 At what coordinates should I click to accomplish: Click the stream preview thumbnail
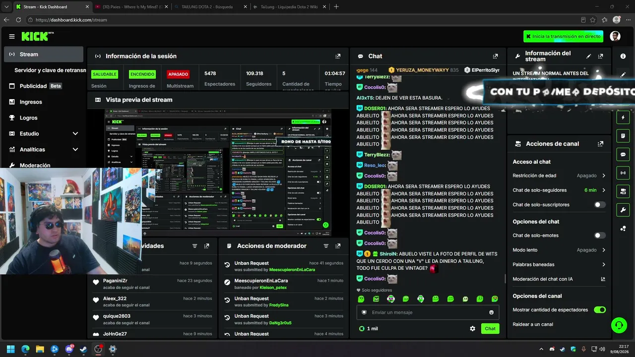tap(218, 174)
